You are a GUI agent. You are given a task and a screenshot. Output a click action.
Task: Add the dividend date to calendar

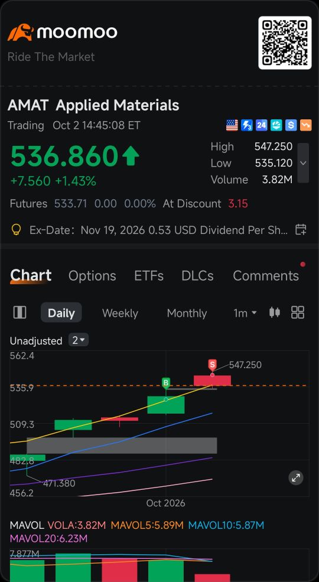(301, 230)
